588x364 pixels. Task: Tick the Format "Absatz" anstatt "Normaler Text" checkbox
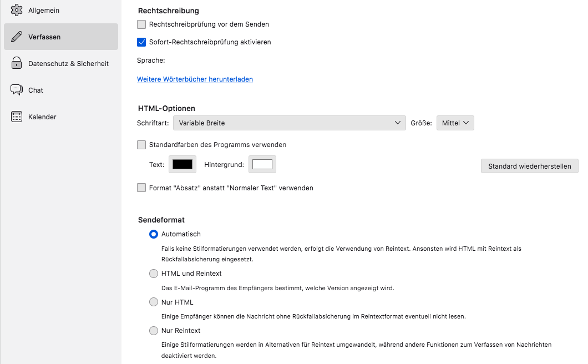point(141,188)
